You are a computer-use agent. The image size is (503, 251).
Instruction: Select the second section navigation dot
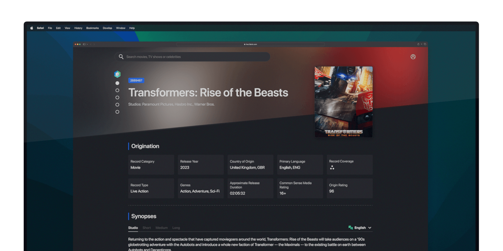click(x=117, y=90)
